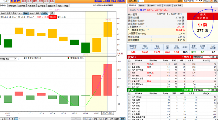The width and height of the screenshot is (218, 120).
Task: Click the help icon next to 主力買賣超 dropdown
Action: tap(19, 59)
